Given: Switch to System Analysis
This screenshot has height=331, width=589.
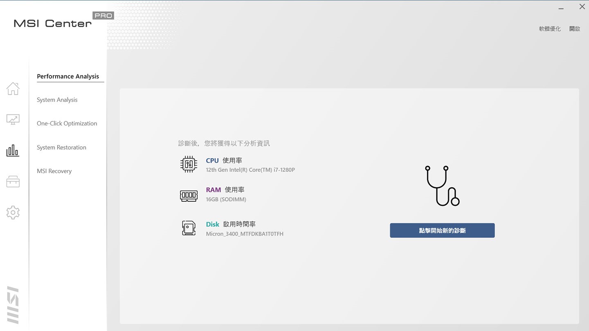Looking at the screenshot, I should pyautogui.click(x=57, y=100).
